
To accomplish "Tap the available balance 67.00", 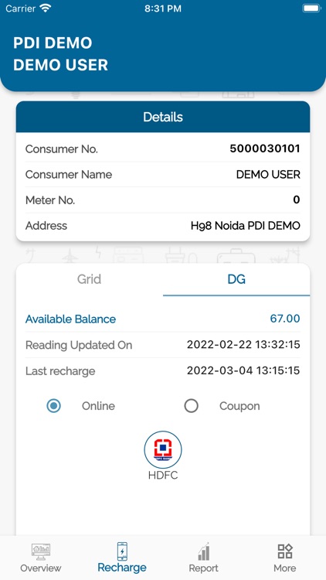I will click(285, 319).
